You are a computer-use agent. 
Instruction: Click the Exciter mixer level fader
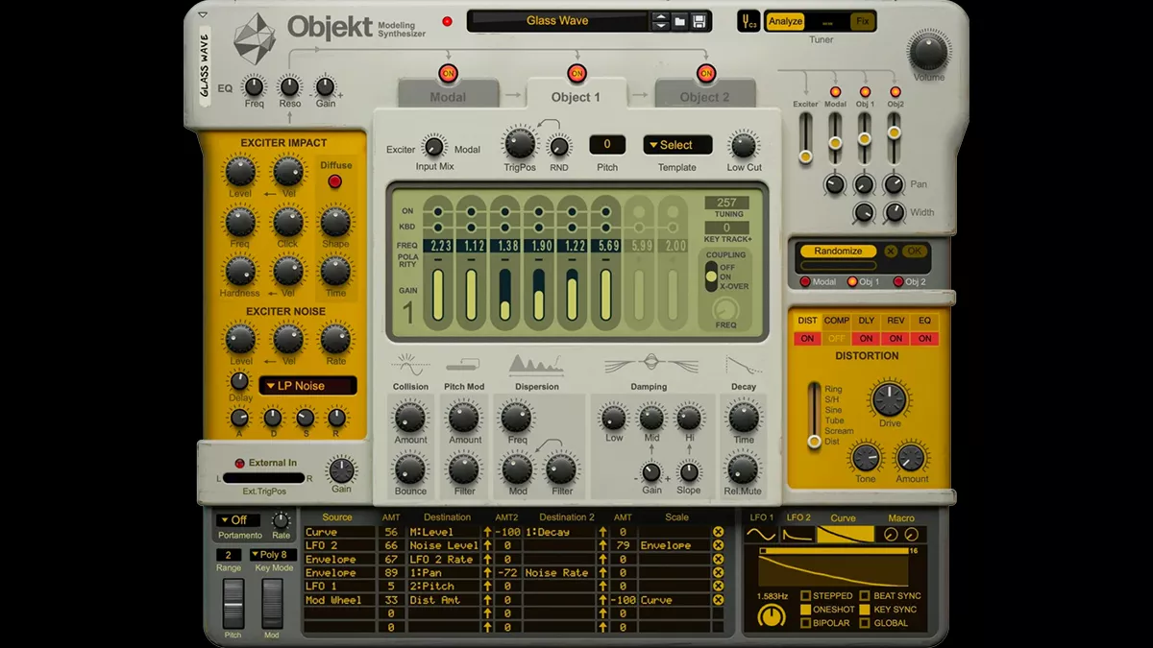[x=805, y=156]
